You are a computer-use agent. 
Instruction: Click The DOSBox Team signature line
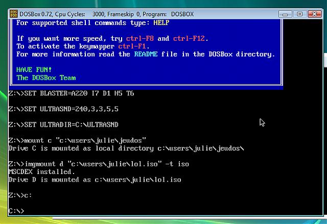pos(46,78)
